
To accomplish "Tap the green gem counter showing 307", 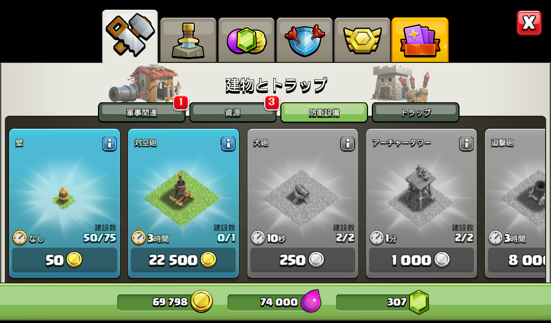I will 383,302.
